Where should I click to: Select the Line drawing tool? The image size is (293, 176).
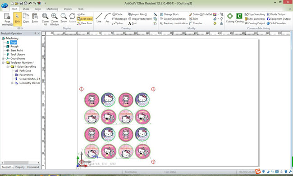click(x=99, y=18)
